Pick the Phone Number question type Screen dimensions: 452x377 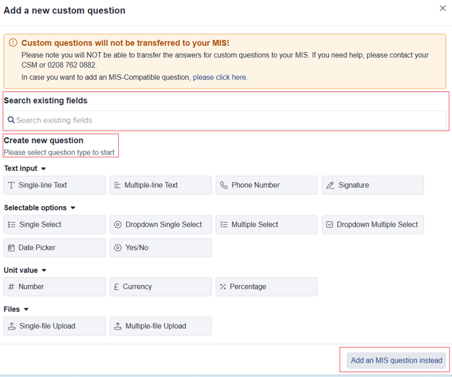[267, 185]
